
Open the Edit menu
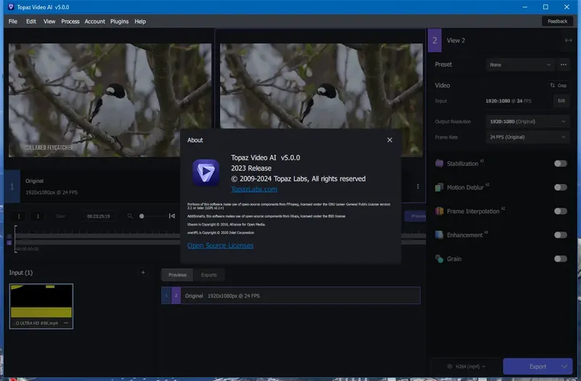pos(31,22)
